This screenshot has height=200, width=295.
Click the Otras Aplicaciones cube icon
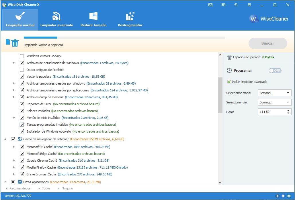click(x=20, y=182)
